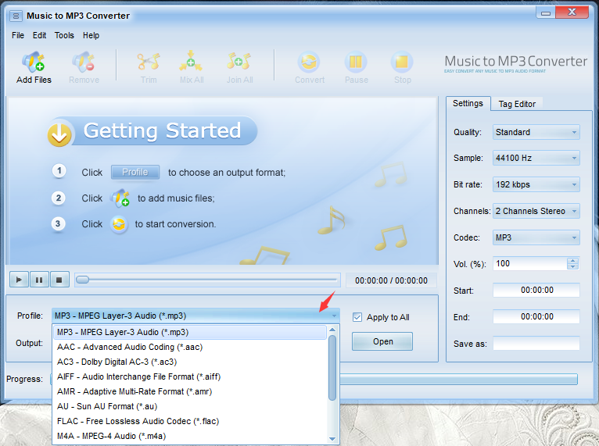Click the Join All toolbar icon
The width and height of the screenshot is (599, 446).
click(x=239, y=61)
